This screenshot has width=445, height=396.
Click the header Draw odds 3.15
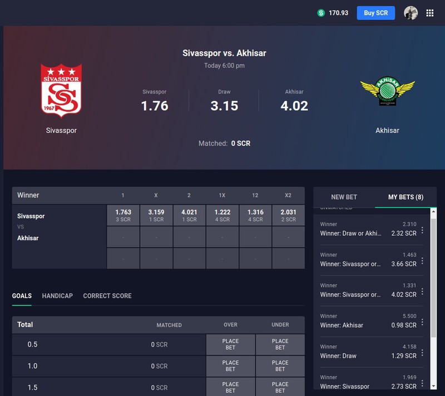(224, 106)
